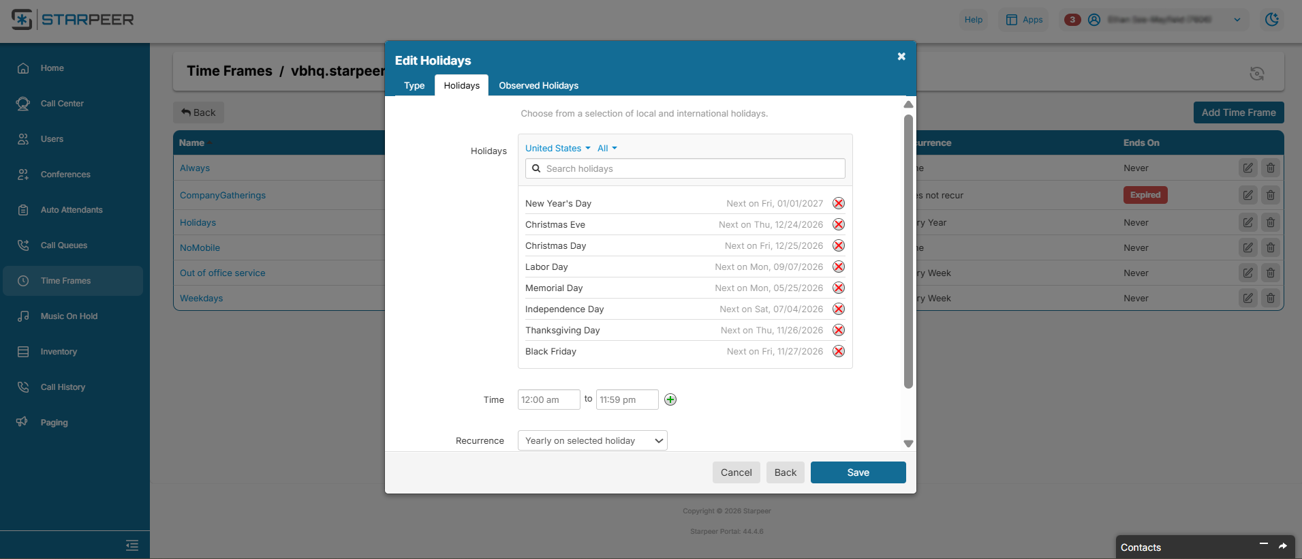
Task: Delete the Weekdays time frame trash icon
Action: (1270, 298)
